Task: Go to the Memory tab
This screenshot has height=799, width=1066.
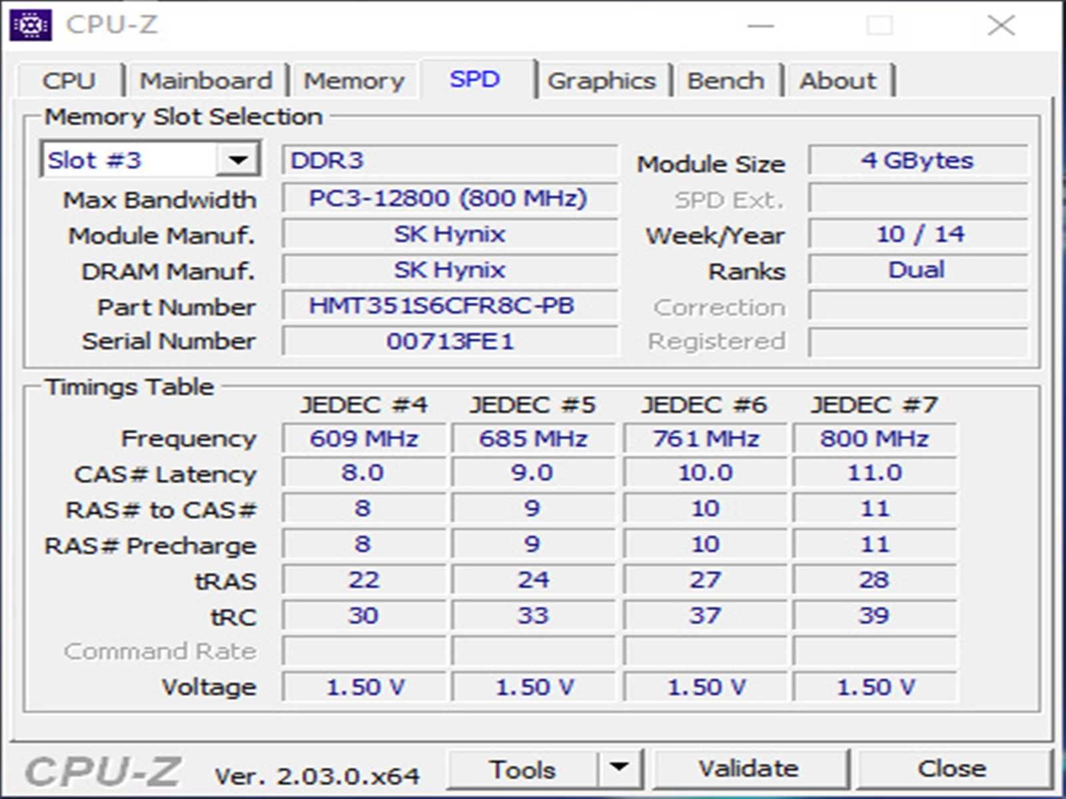Action: pos(354,81)
